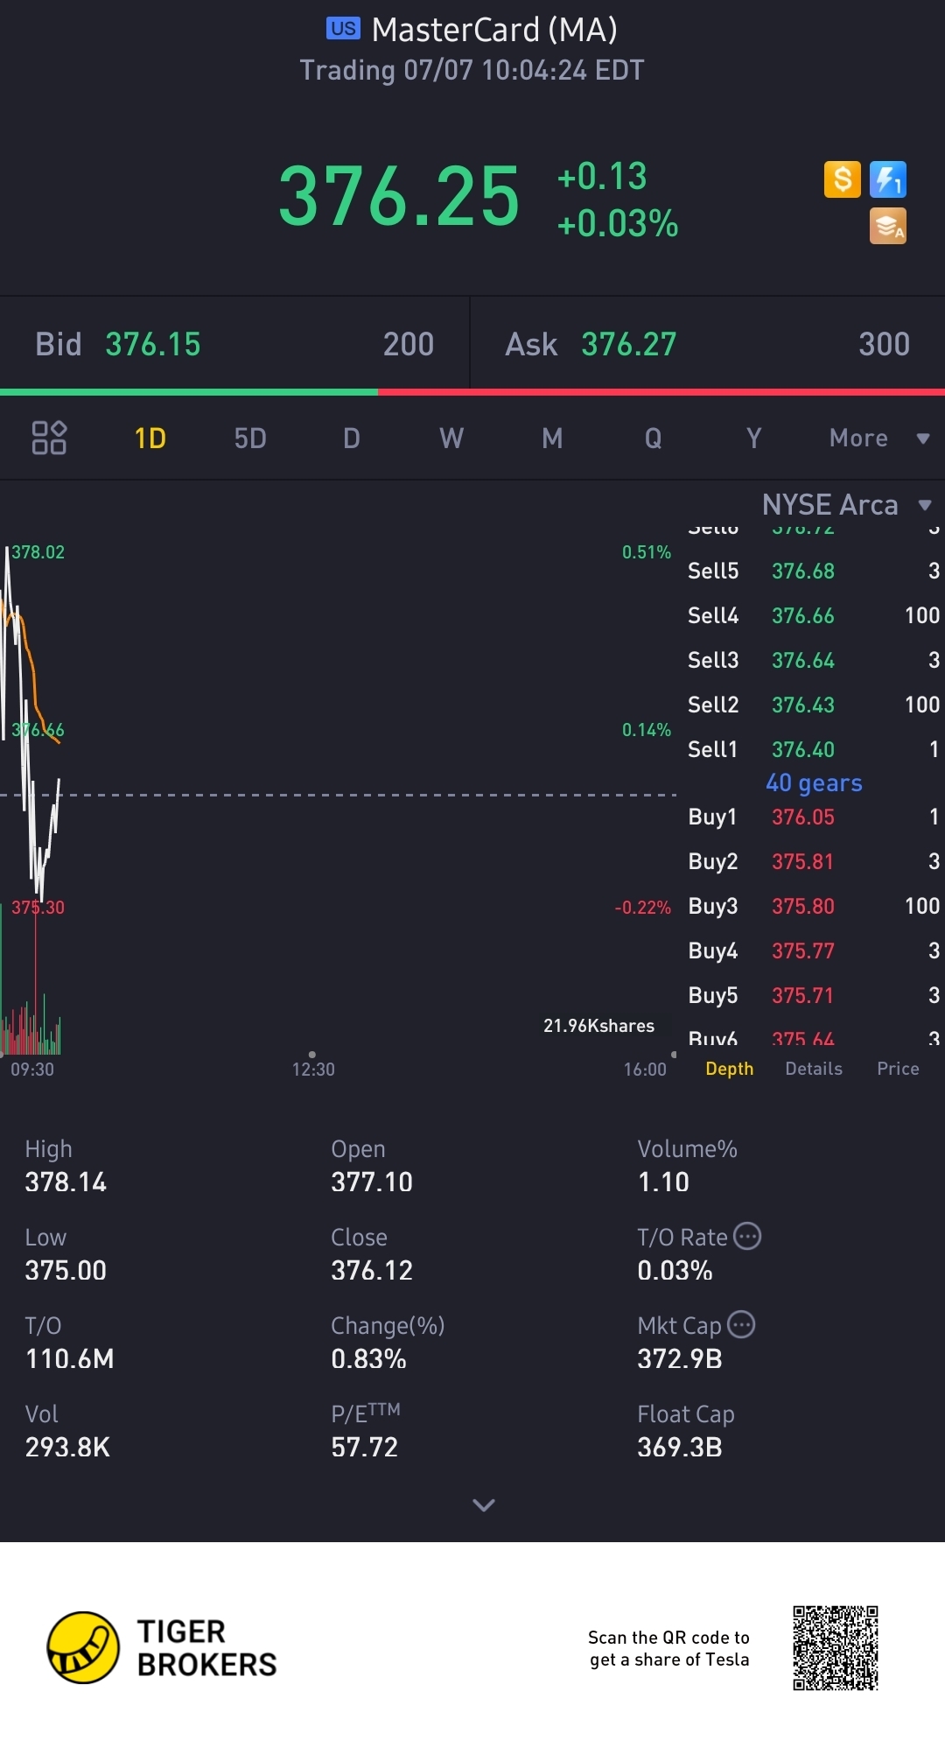
Task: Tap the orange stacked coins icon
Action: [887, 226]
